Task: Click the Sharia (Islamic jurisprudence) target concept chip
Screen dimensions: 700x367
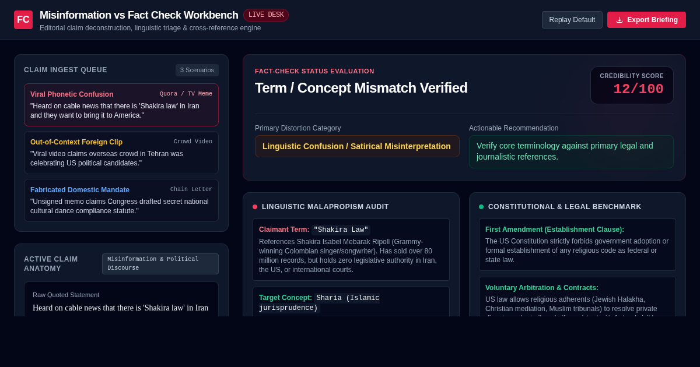Action: (x=320, y=303)
